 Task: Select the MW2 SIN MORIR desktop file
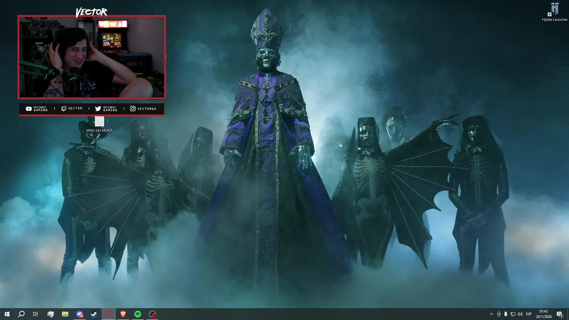pyautogui.click(x=99, y=124)
